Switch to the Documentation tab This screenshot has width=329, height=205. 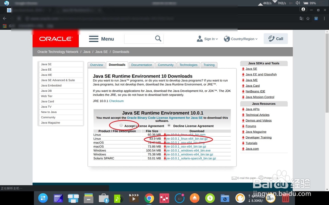[141, 65]
